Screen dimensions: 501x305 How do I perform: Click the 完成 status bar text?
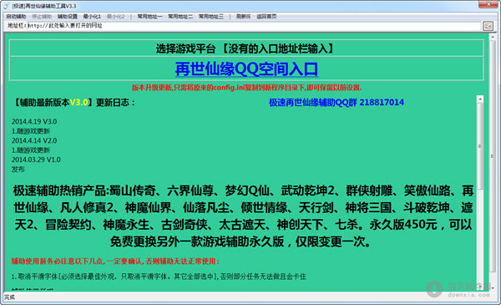pos(9,297)
